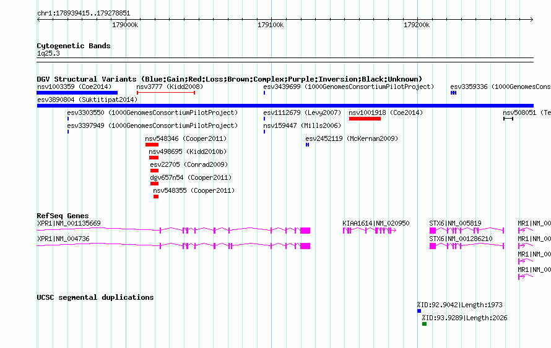Select the black bracket under nsv508051
Image resolution: width=551 pixels, height=348 pixels.
click(x=508, y=119)
